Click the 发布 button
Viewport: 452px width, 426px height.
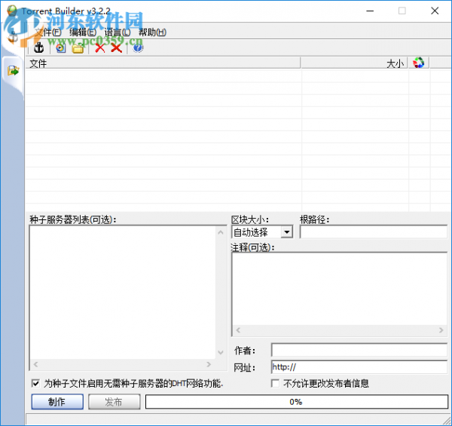click(x=115, y=402)
